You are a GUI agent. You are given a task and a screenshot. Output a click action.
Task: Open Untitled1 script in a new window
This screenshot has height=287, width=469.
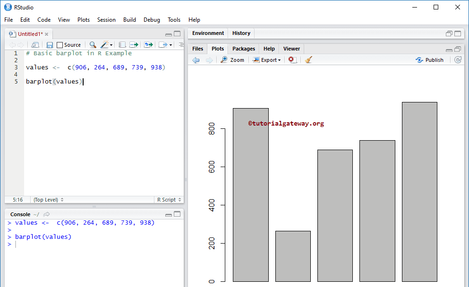34,44
